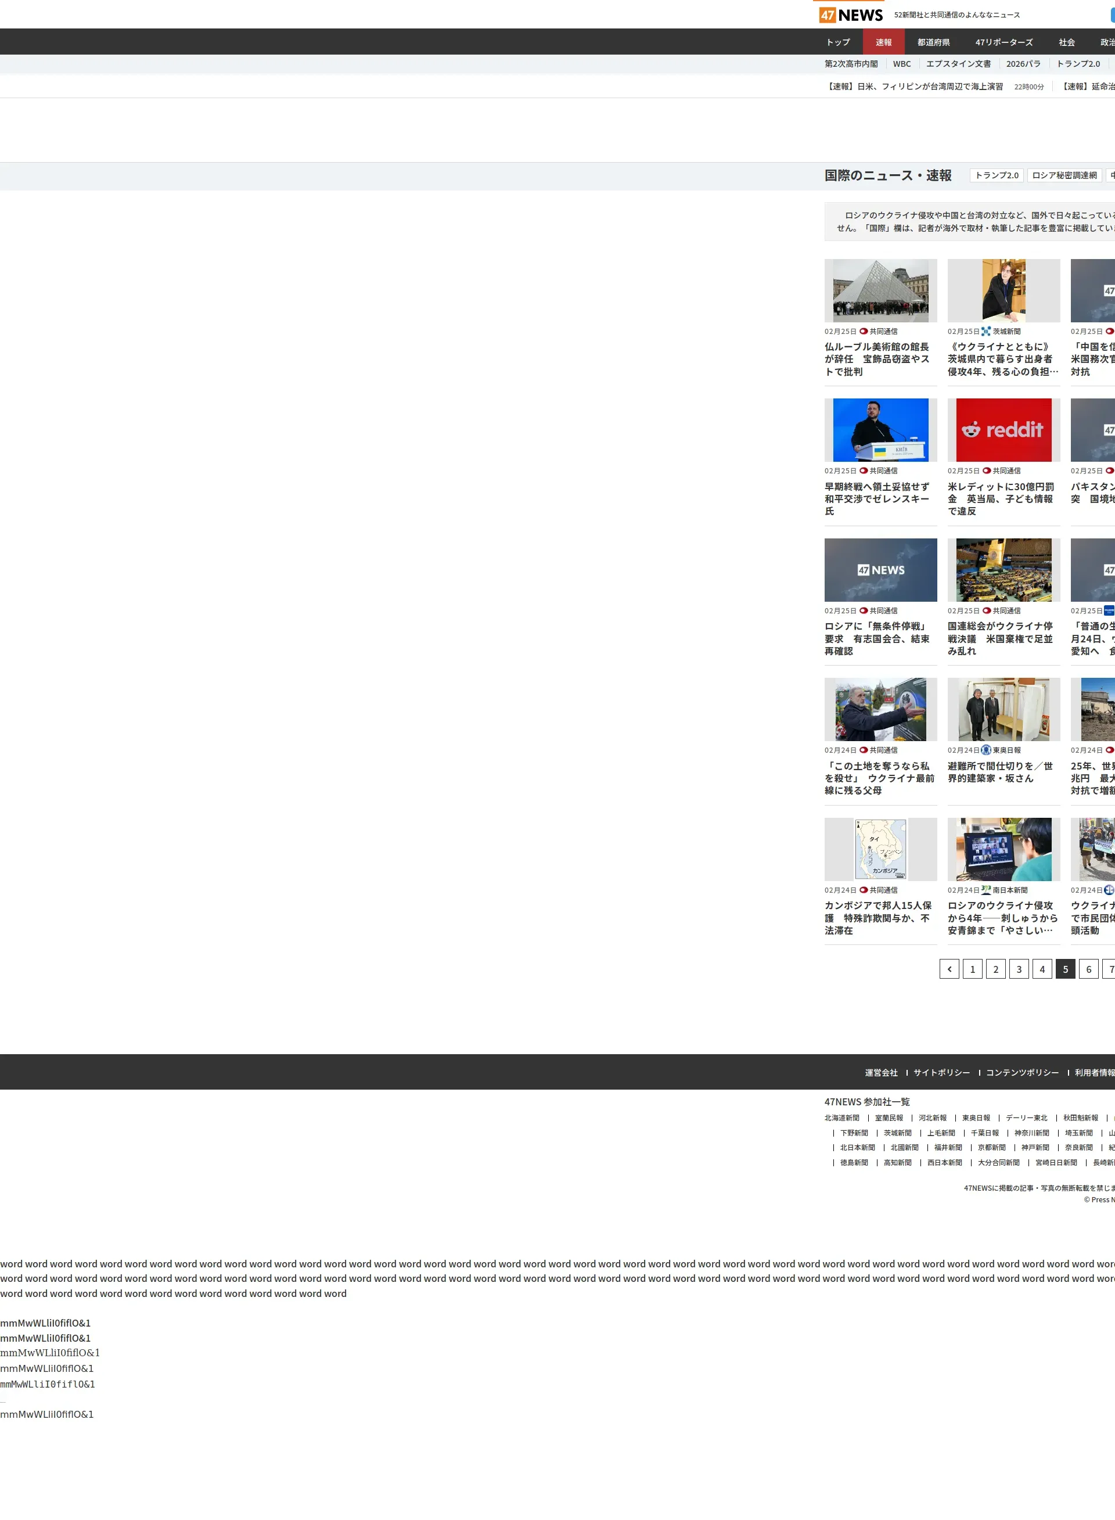Viewport: 1115px width, 1520px height.
Task: Select the WBC topic link
Action: pos(902,64)
